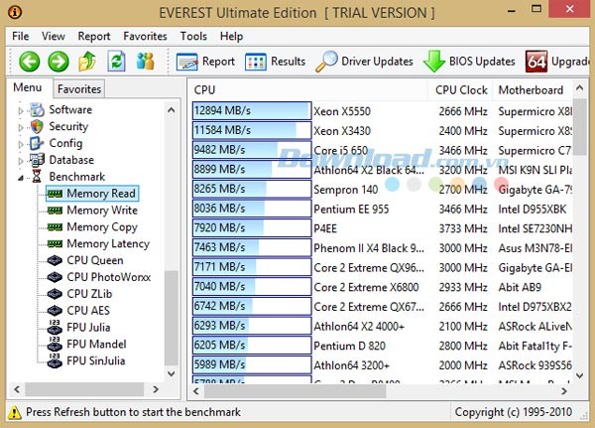This screenshot has width=595, height=428.
Task: Open the Favorites menu
Action: (145, 36)
